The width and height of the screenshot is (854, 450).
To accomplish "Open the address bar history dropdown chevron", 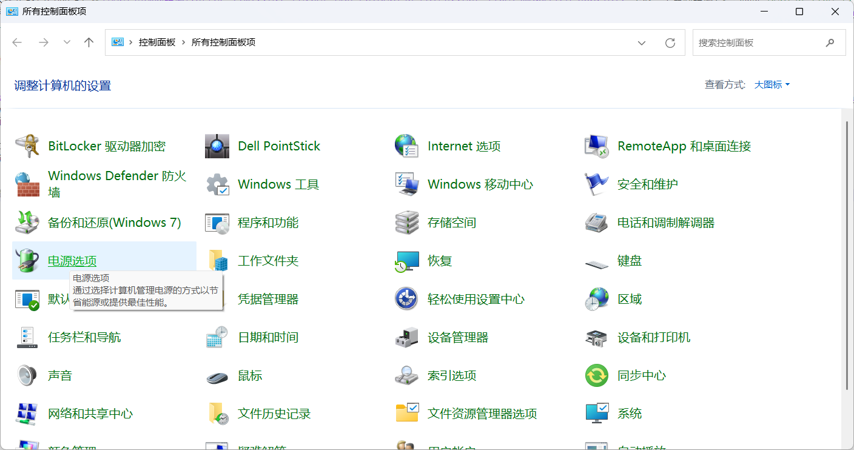I will (642, 42).
